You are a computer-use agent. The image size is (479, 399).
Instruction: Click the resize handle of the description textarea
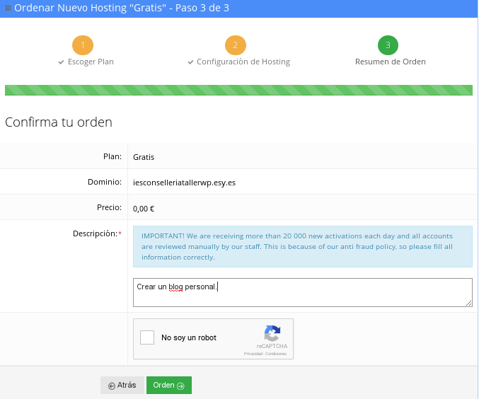pos(468,303)
